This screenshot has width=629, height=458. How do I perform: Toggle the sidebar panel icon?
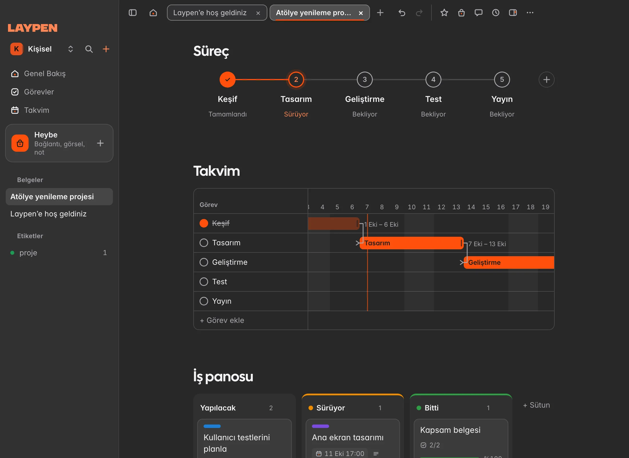133,13
